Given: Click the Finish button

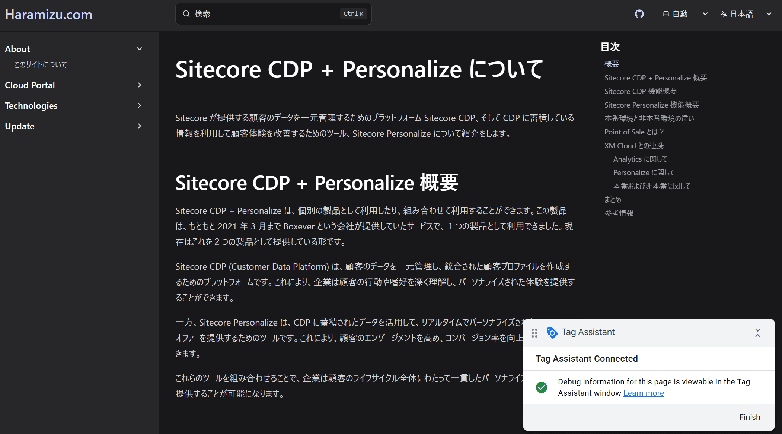Looking at the screenshot, I should click(749, 417).
